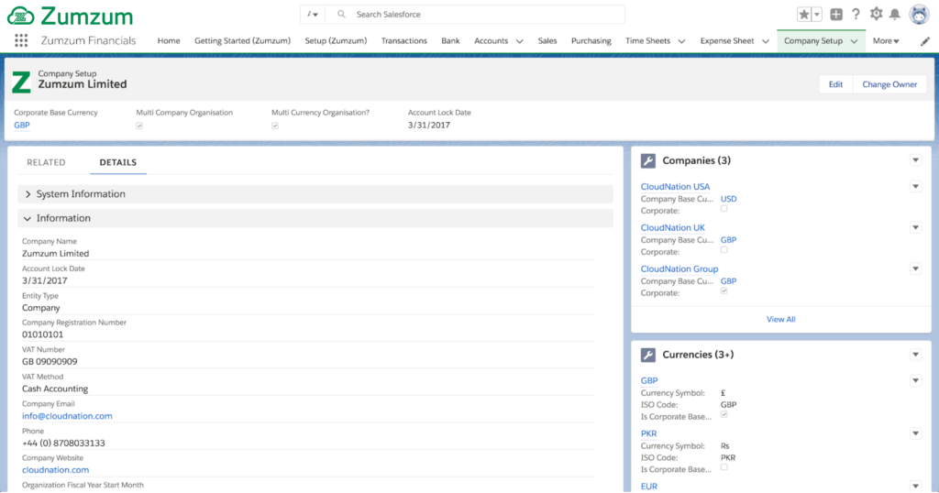Open the CloudNation Group company link

click(x=679, y=268)
